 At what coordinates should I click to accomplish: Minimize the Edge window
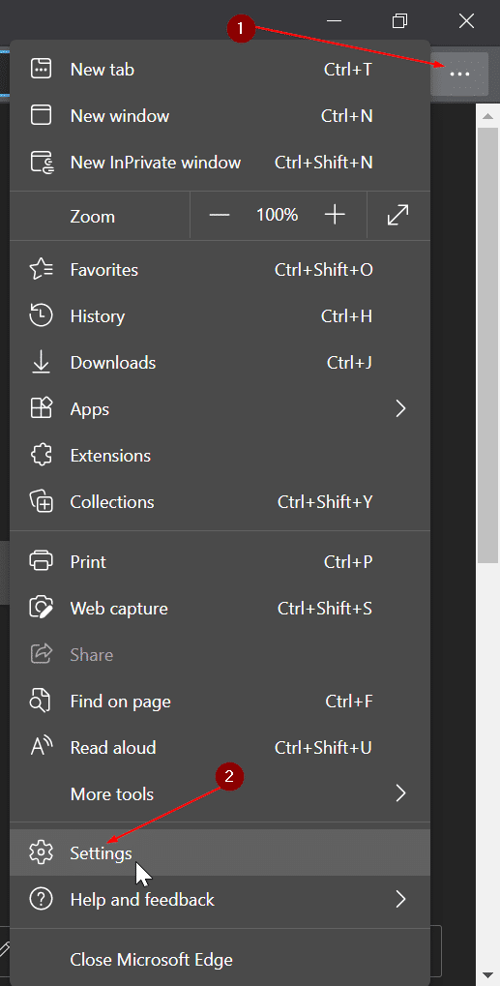click(x=334, y=21)
